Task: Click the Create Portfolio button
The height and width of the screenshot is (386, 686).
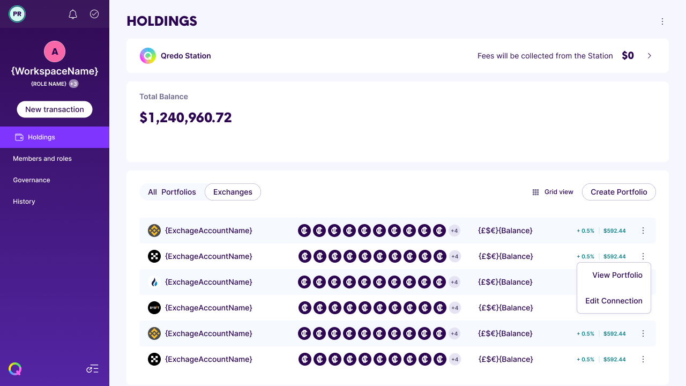Action: (x=618, y=192)
